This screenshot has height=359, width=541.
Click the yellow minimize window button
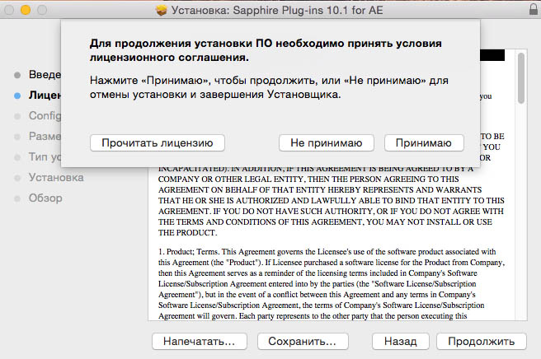[x=26, y=10]
